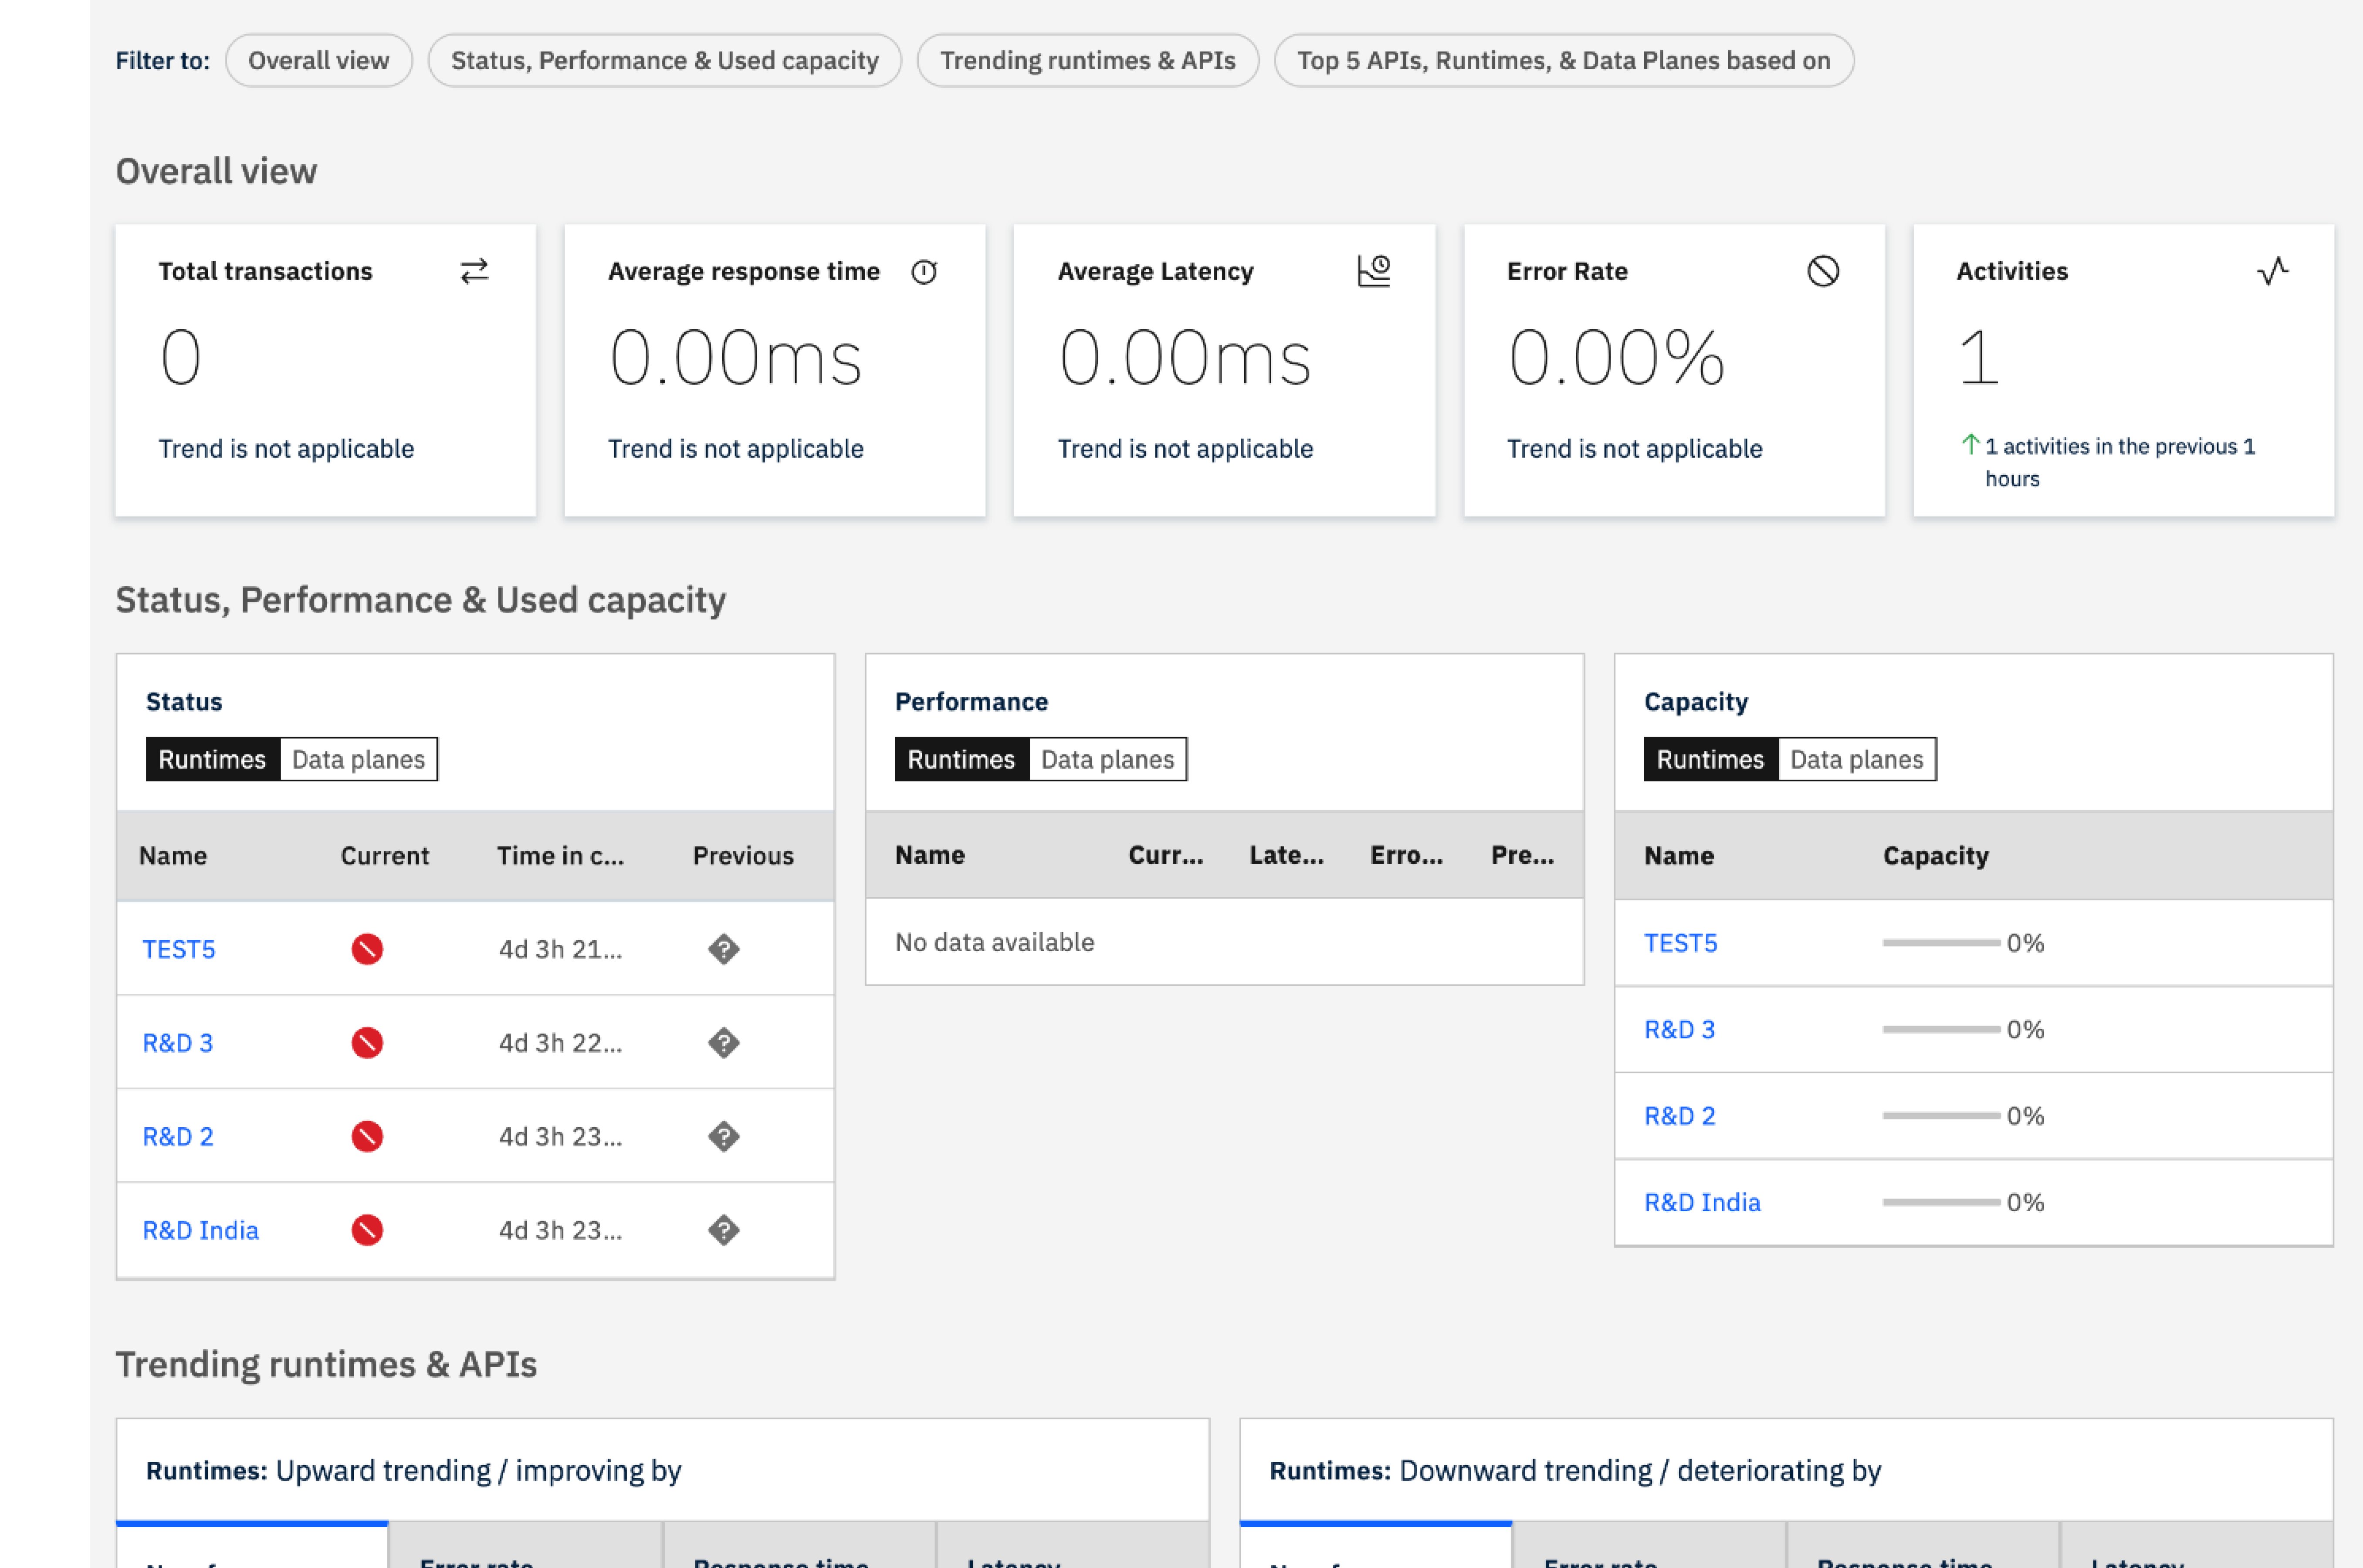Click 'Runtimes: Upward trending / improving by' heading
Screen dimensions: 2363x1568
tap(414, 1471)
